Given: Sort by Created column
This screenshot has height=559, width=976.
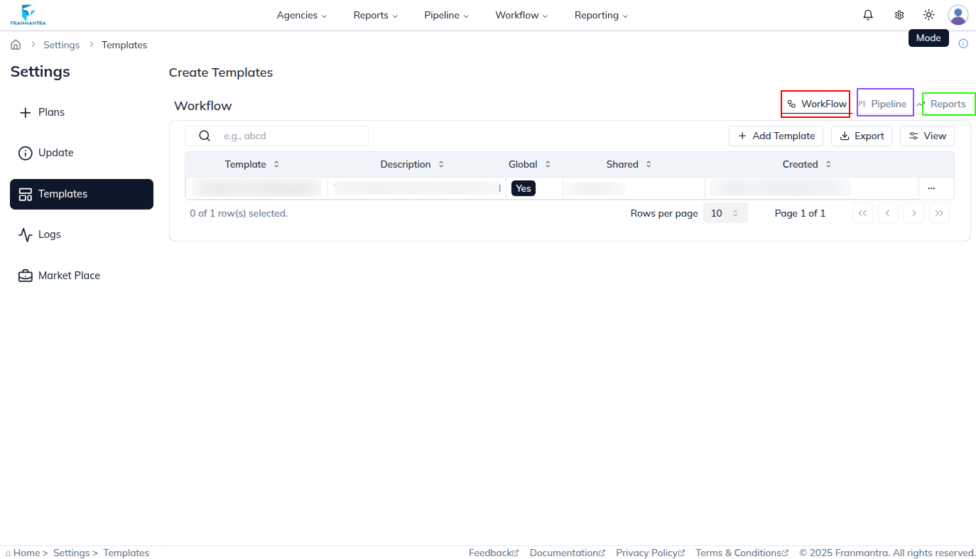Looking at the screenshot, I should pyautogui.click(x=807, y=164).
